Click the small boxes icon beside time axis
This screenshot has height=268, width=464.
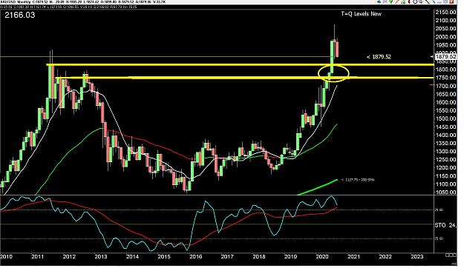(x=451, y=255)
